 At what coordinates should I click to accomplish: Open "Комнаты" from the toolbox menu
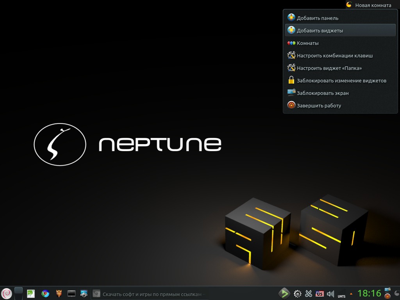point(340,43)
